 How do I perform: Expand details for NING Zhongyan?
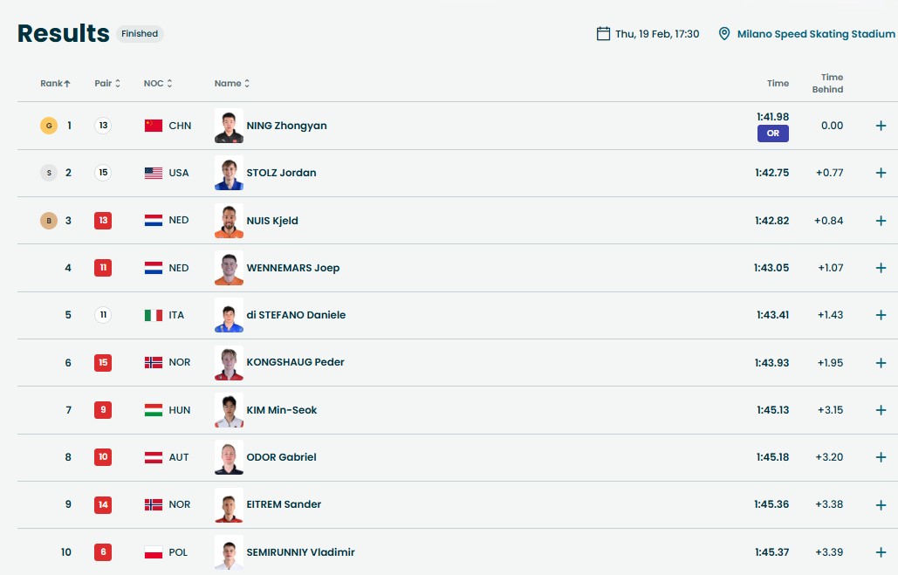pyautogui.click(x=881, y=126)
